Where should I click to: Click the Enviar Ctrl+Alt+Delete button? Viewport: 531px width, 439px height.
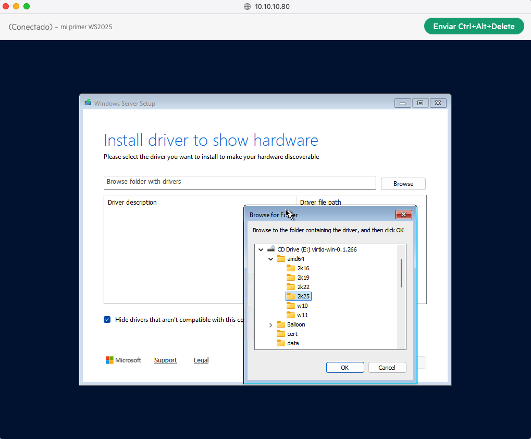pos(473,26)
